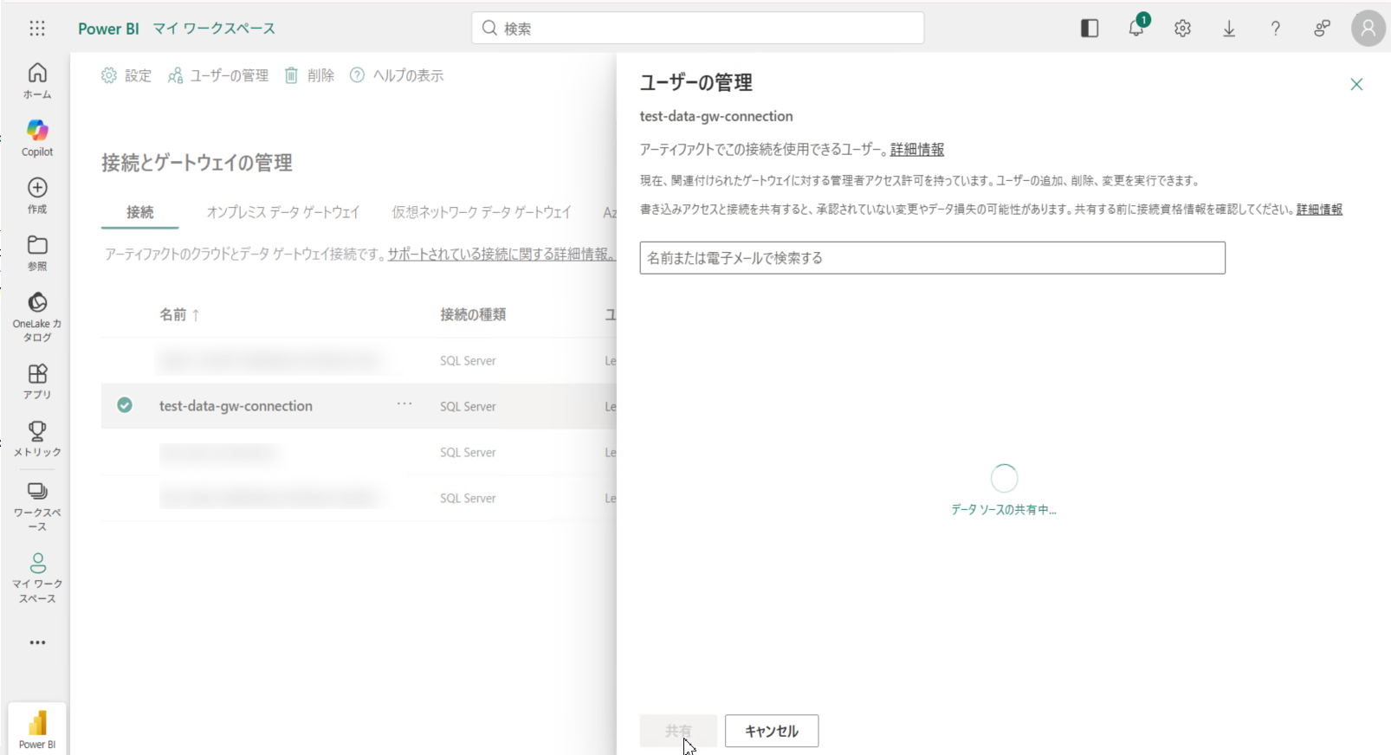Open the app launcher waffle menu
Screen dimensions: 1391x755
[37, 29]
